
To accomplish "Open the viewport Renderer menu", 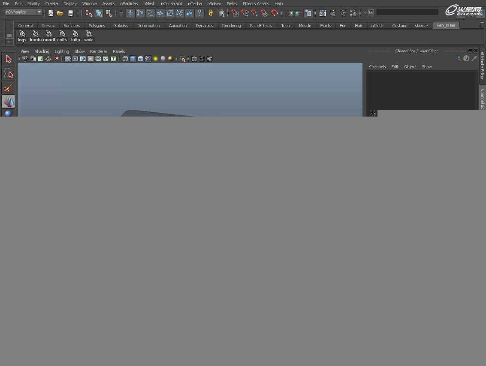I will click(99, 51).
